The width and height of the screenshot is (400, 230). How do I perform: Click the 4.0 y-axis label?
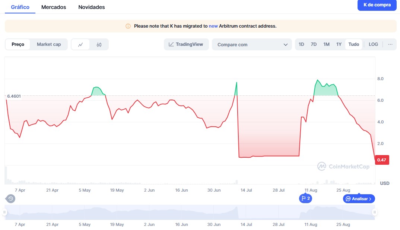click(380, 122)
